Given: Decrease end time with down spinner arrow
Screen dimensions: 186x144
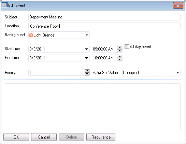Looking at the screenshot, I should (x=119, y=59).
